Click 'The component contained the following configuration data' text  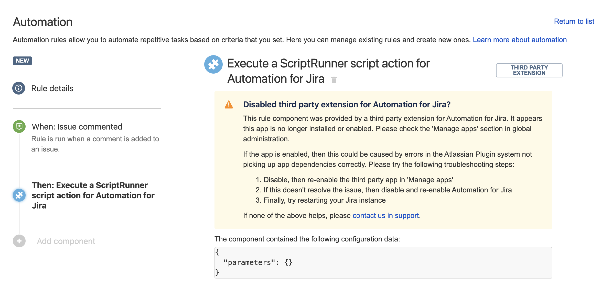point(307,239)
